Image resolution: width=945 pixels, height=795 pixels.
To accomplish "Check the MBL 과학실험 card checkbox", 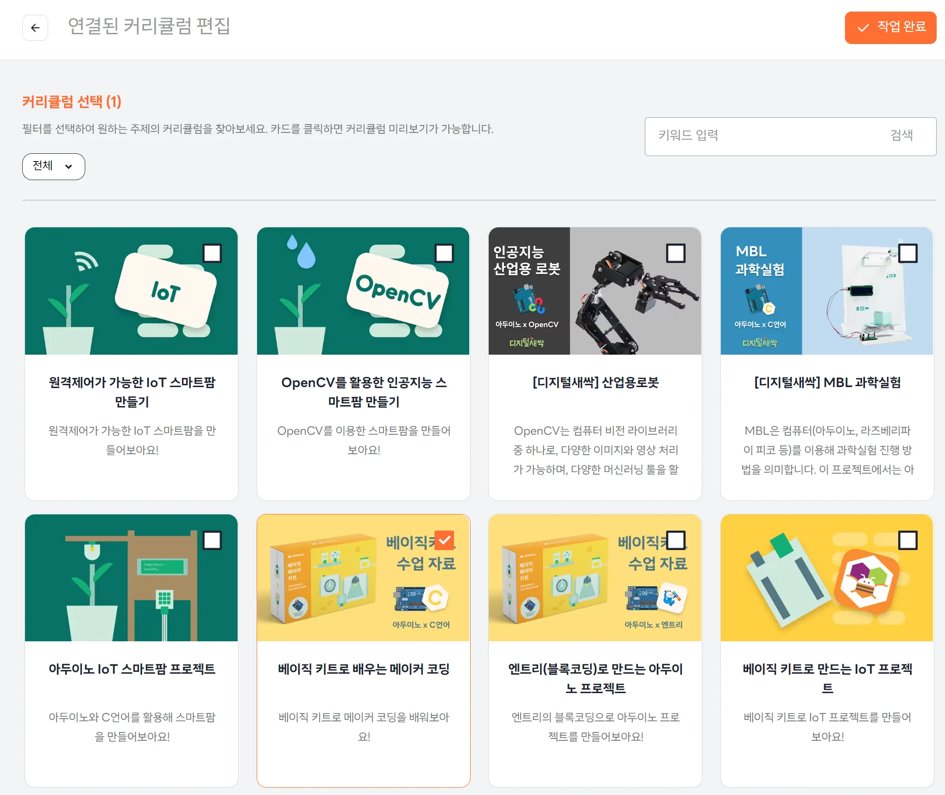I will pyautogui.click(x=907, y=253).
